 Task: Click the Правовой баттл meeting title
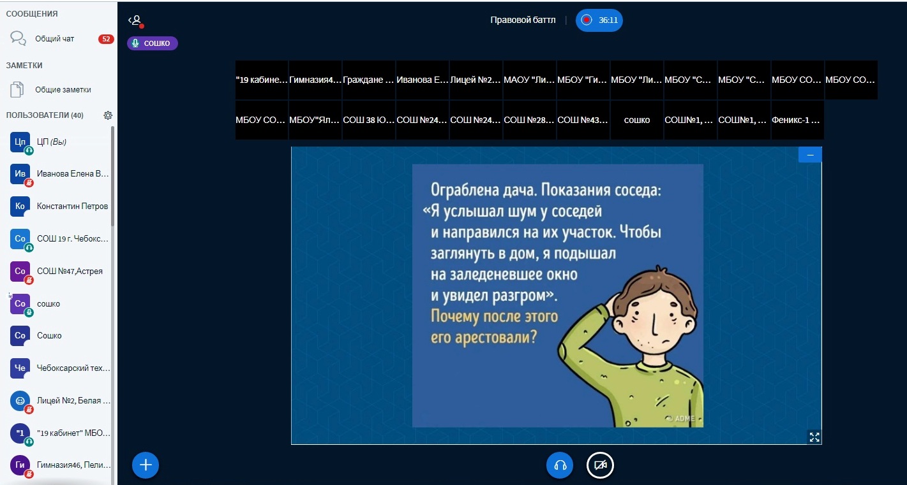point(523,20)
